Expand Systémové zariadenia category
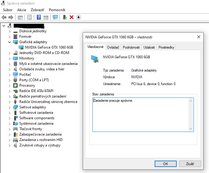The height and width of the screenshot is (173, 209). [x=9, y=124]
